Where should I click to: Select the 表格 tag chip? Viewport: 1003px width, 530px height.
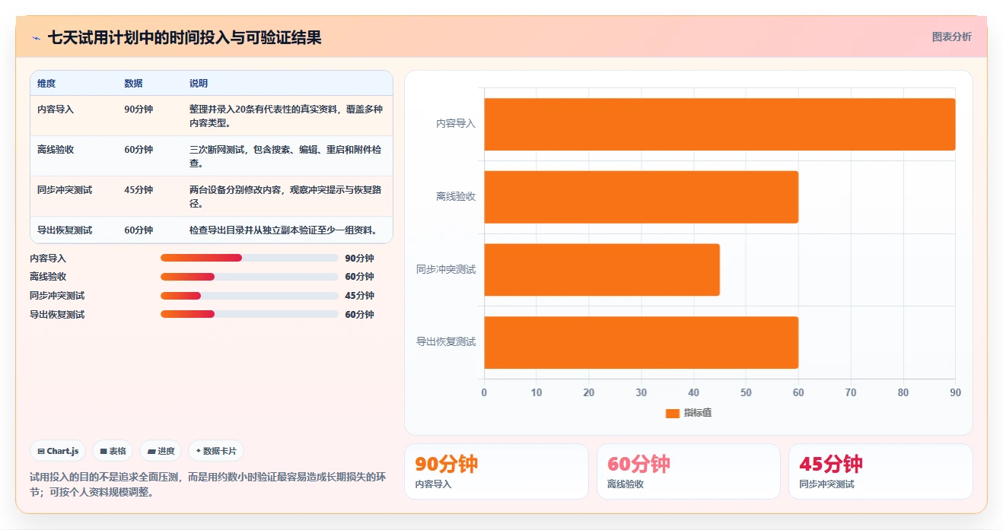coord(113,451)
